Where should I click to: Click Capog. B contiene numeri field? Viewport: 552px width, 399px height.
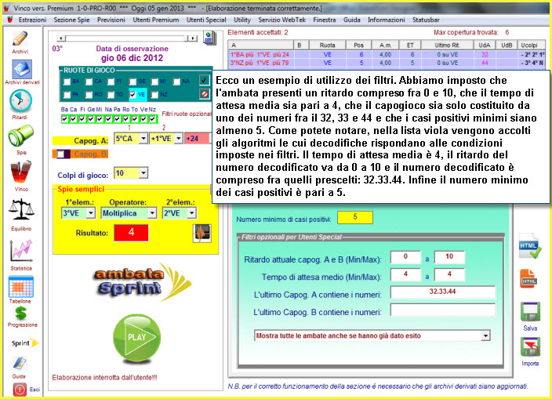click(442, 310)
